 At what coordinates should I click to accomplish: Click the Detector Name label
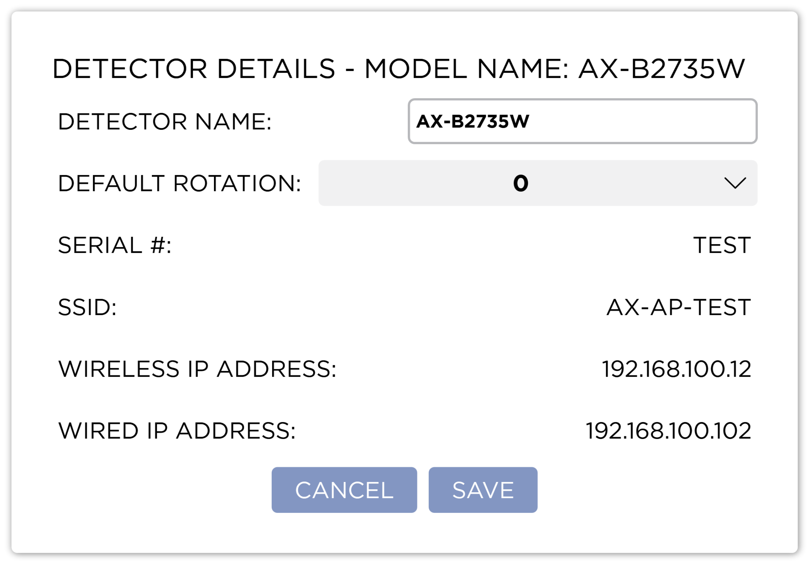tap(165, 122)
